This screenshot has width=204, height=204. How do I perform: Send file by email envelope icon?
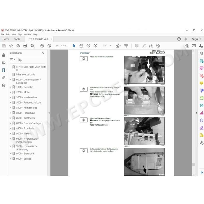pyautogui.click(x=194, y=46)
